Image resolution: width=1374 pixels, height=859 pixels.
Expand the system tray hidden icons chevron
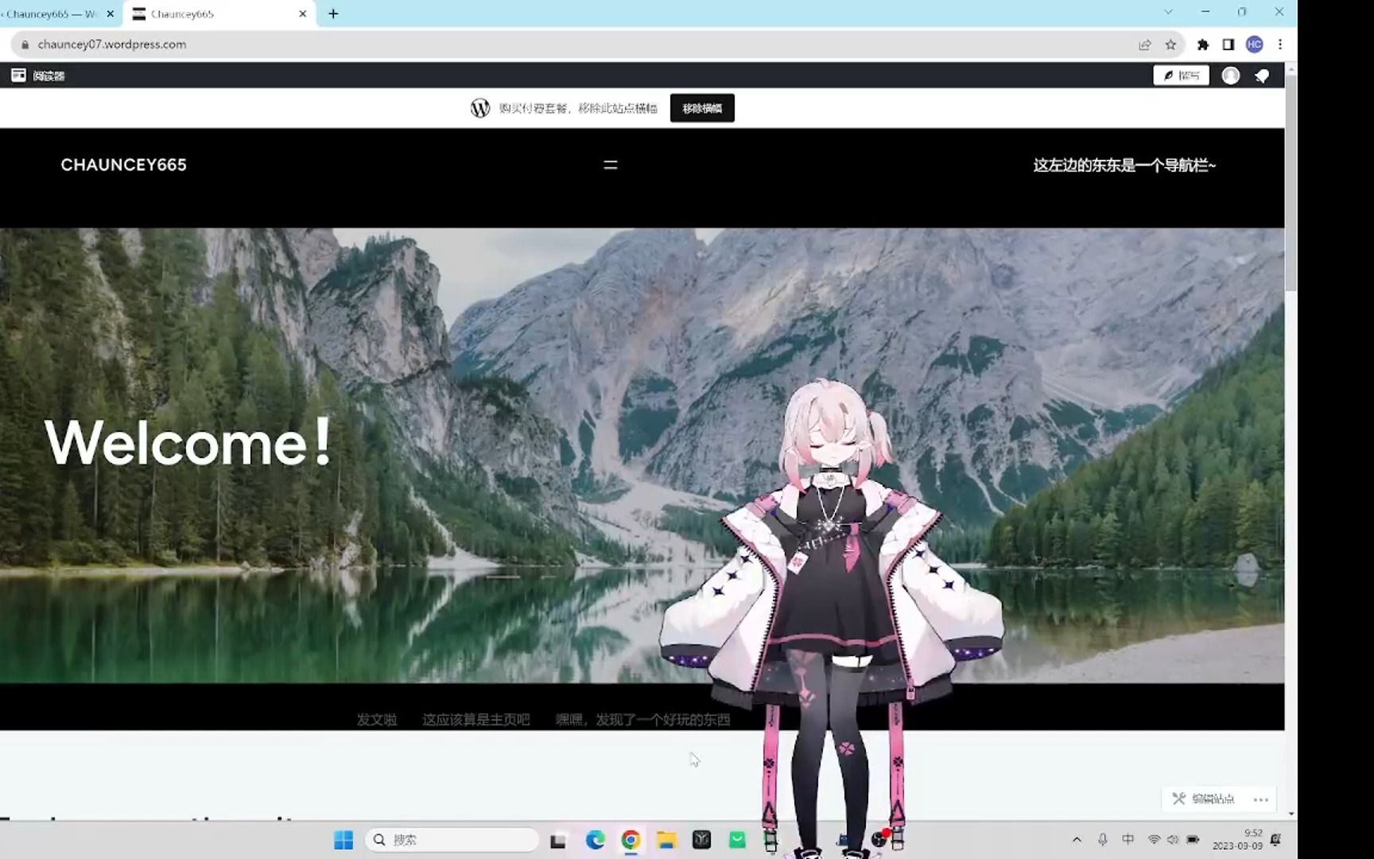(x=1077, y=840)
